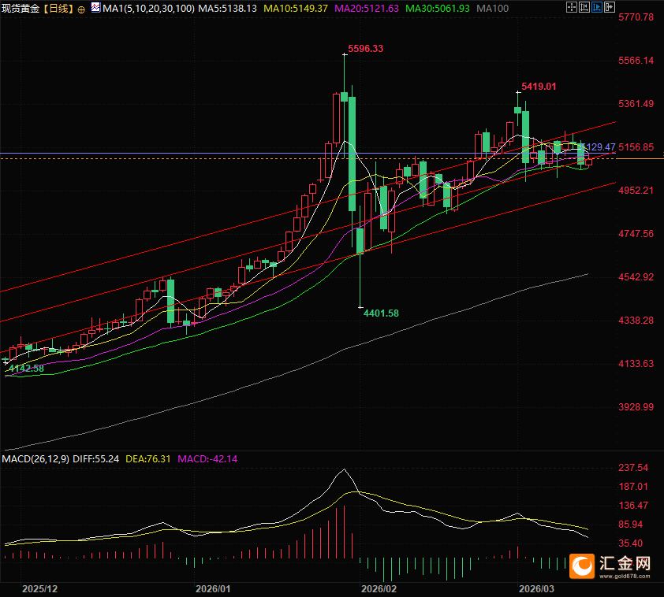Select the 日线 period label
This screenshot has height=597, width=664.
pos(58,9)
